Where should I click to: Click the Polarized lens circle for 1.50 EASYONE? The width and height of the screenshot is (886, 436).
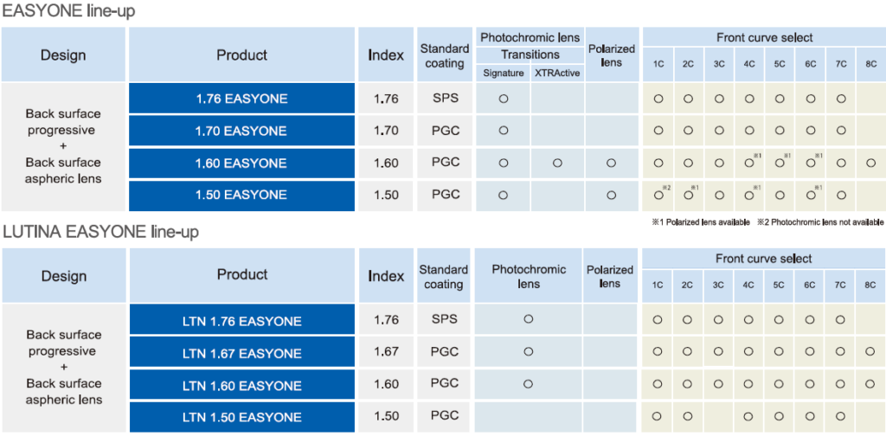click(611, 195)
